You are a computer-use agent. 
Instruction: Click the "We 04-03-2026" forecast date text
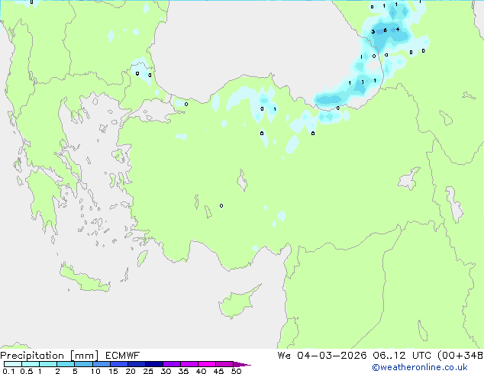coord(322,356)
